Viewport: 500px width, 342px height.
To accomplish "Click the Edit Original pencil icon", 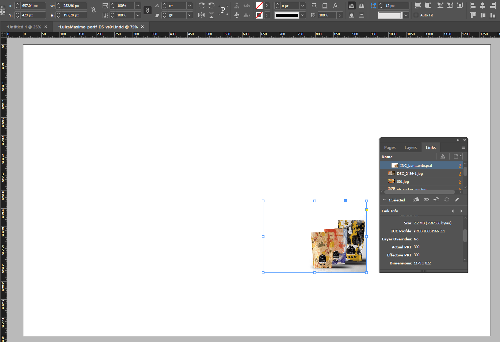I will pos(457,200).
